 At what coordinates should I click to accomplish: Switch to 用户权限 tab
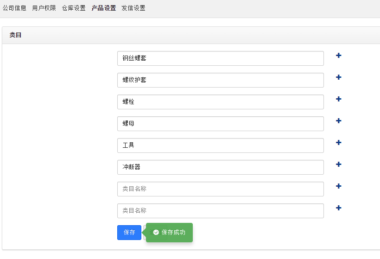(x=44, y=8)
